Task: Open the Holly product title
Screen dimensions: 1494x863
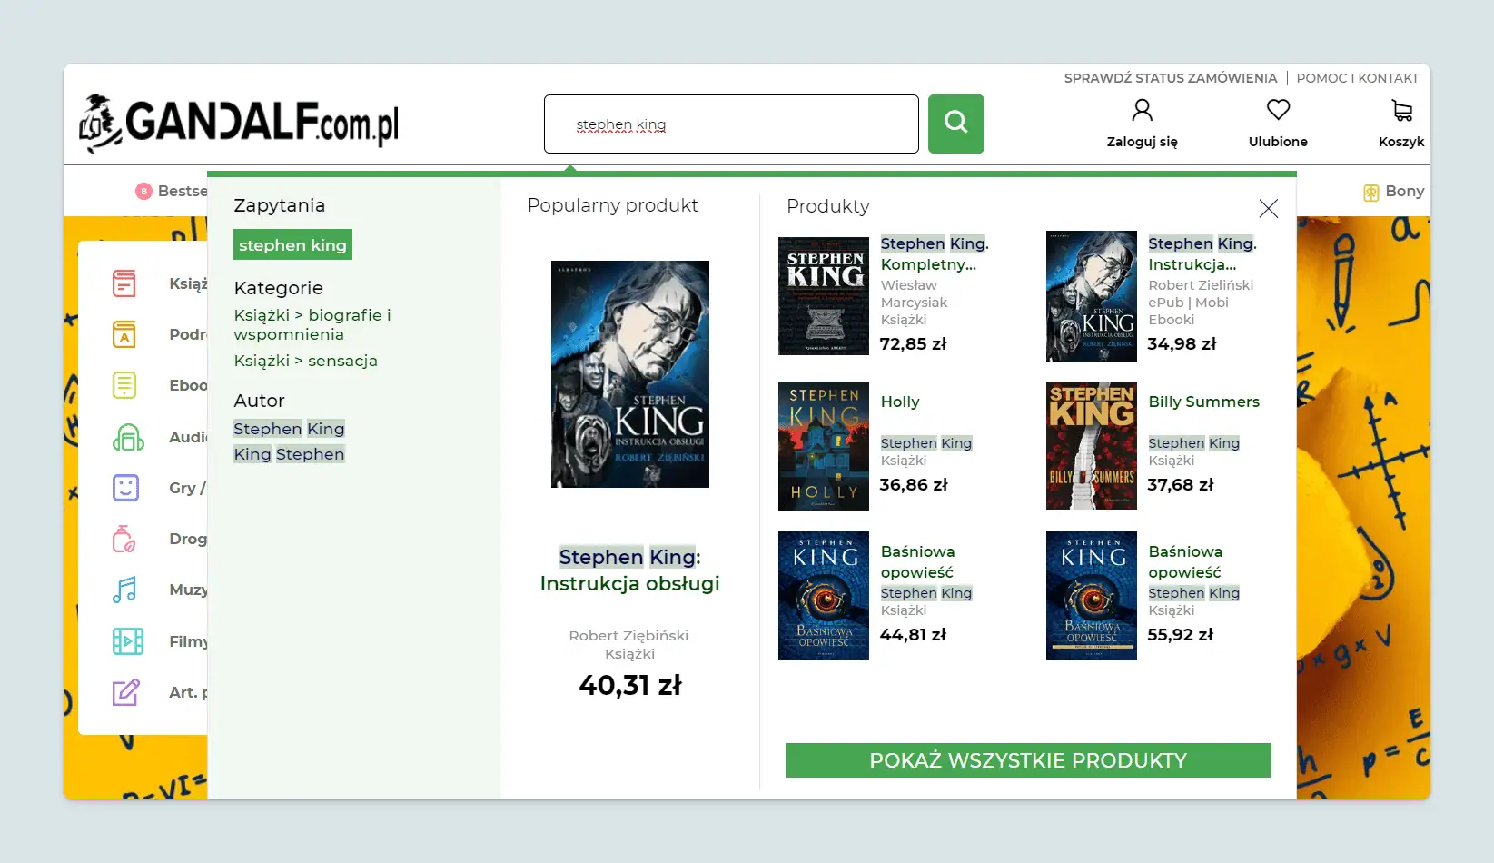Action: pyautogui.click(x=900, y=402)
